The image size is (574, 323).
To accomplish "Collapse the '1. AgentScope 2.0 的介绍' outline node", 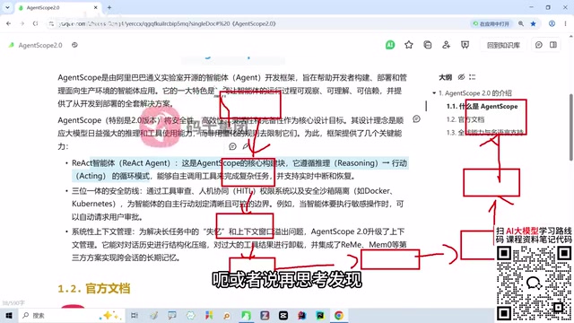I will point(434,93).
